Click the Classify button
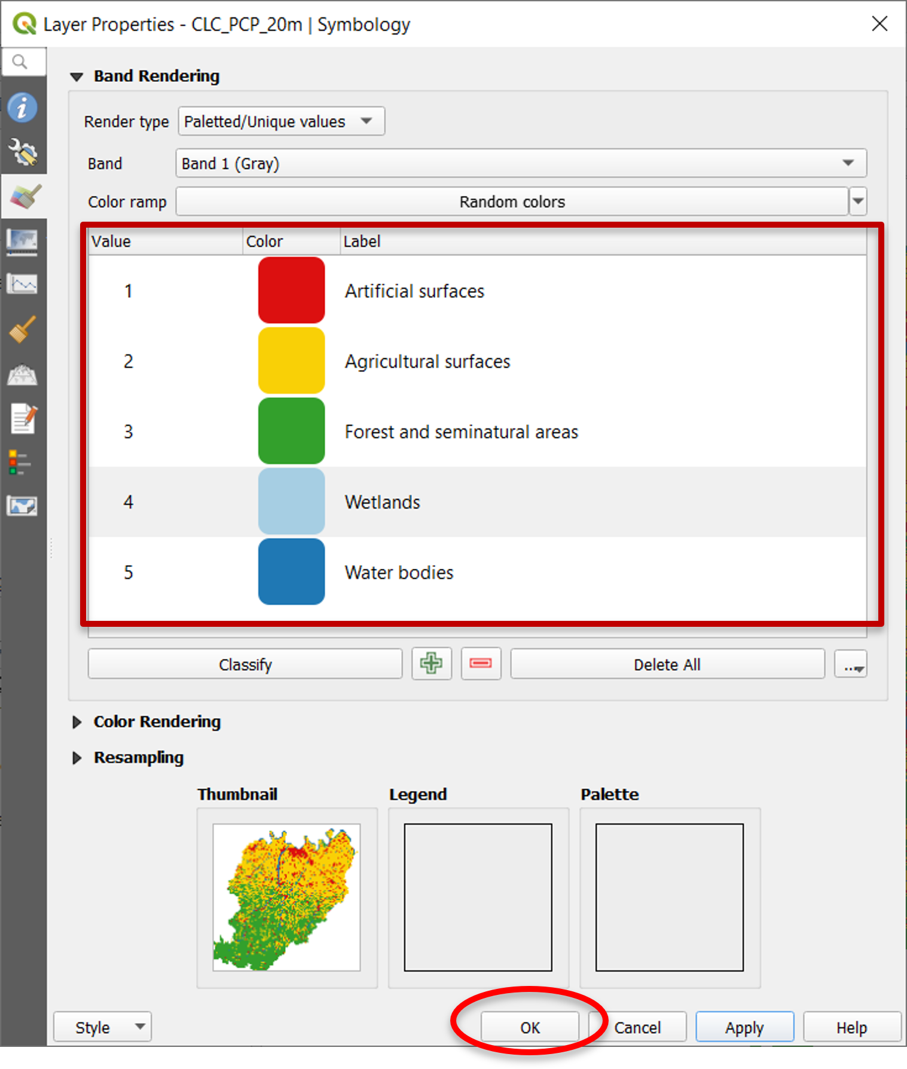Viewport: 907px width, 1069px height. click(245, 664)
